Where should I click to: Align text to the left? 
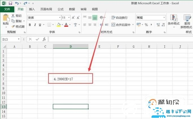click(x=85, y=25)
